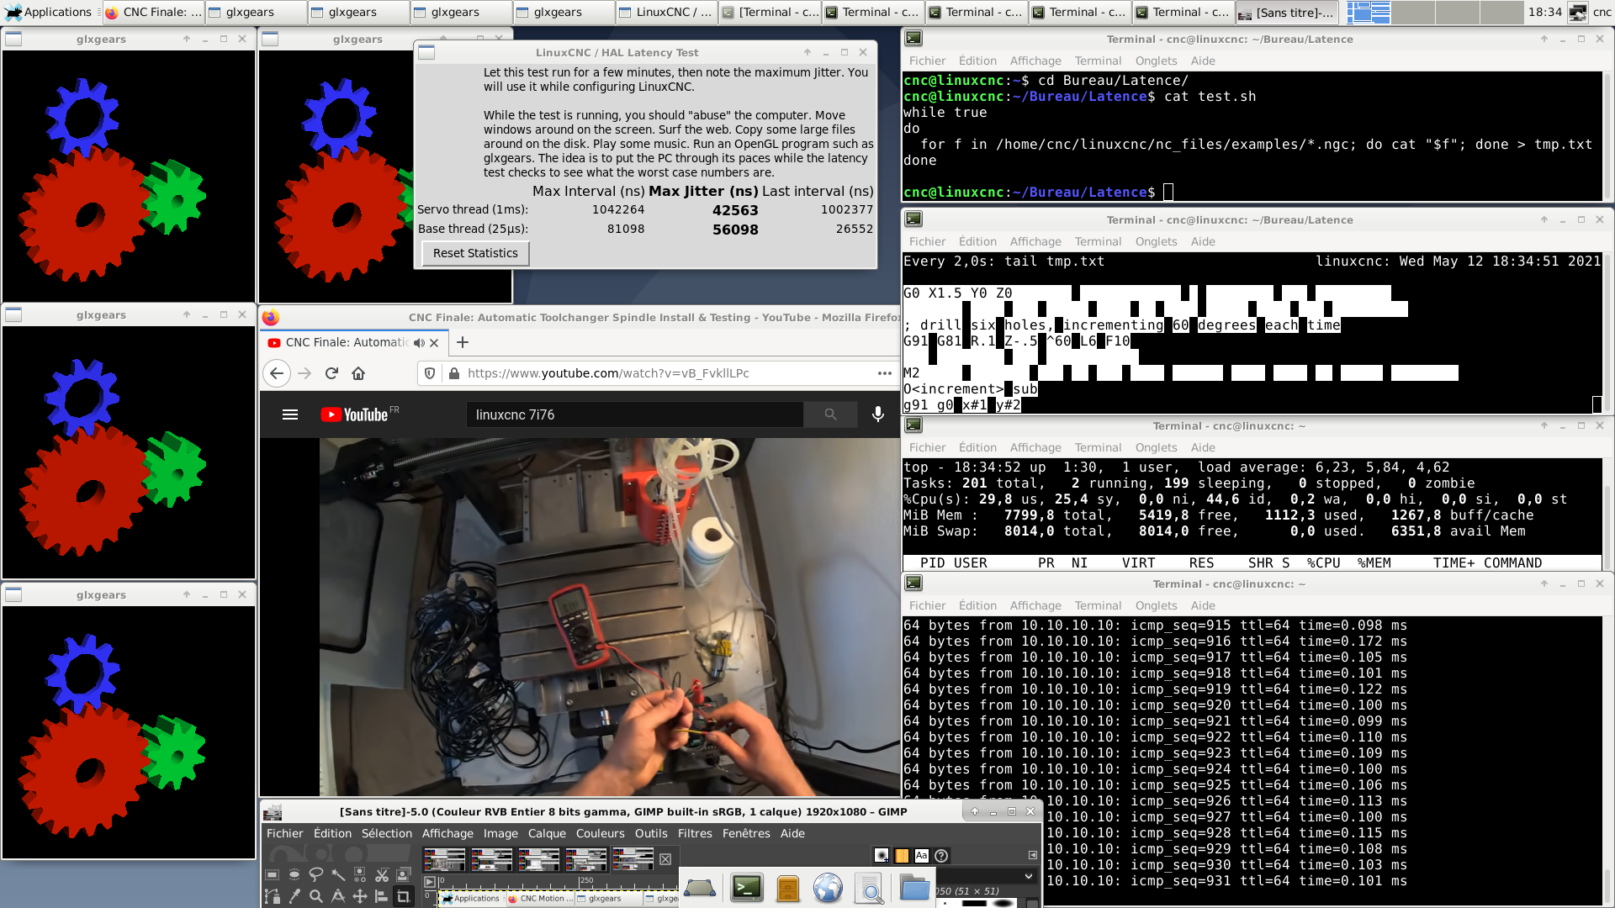
Task: Open file manager cabinet icon in panel
Action: tap(788, 888)
